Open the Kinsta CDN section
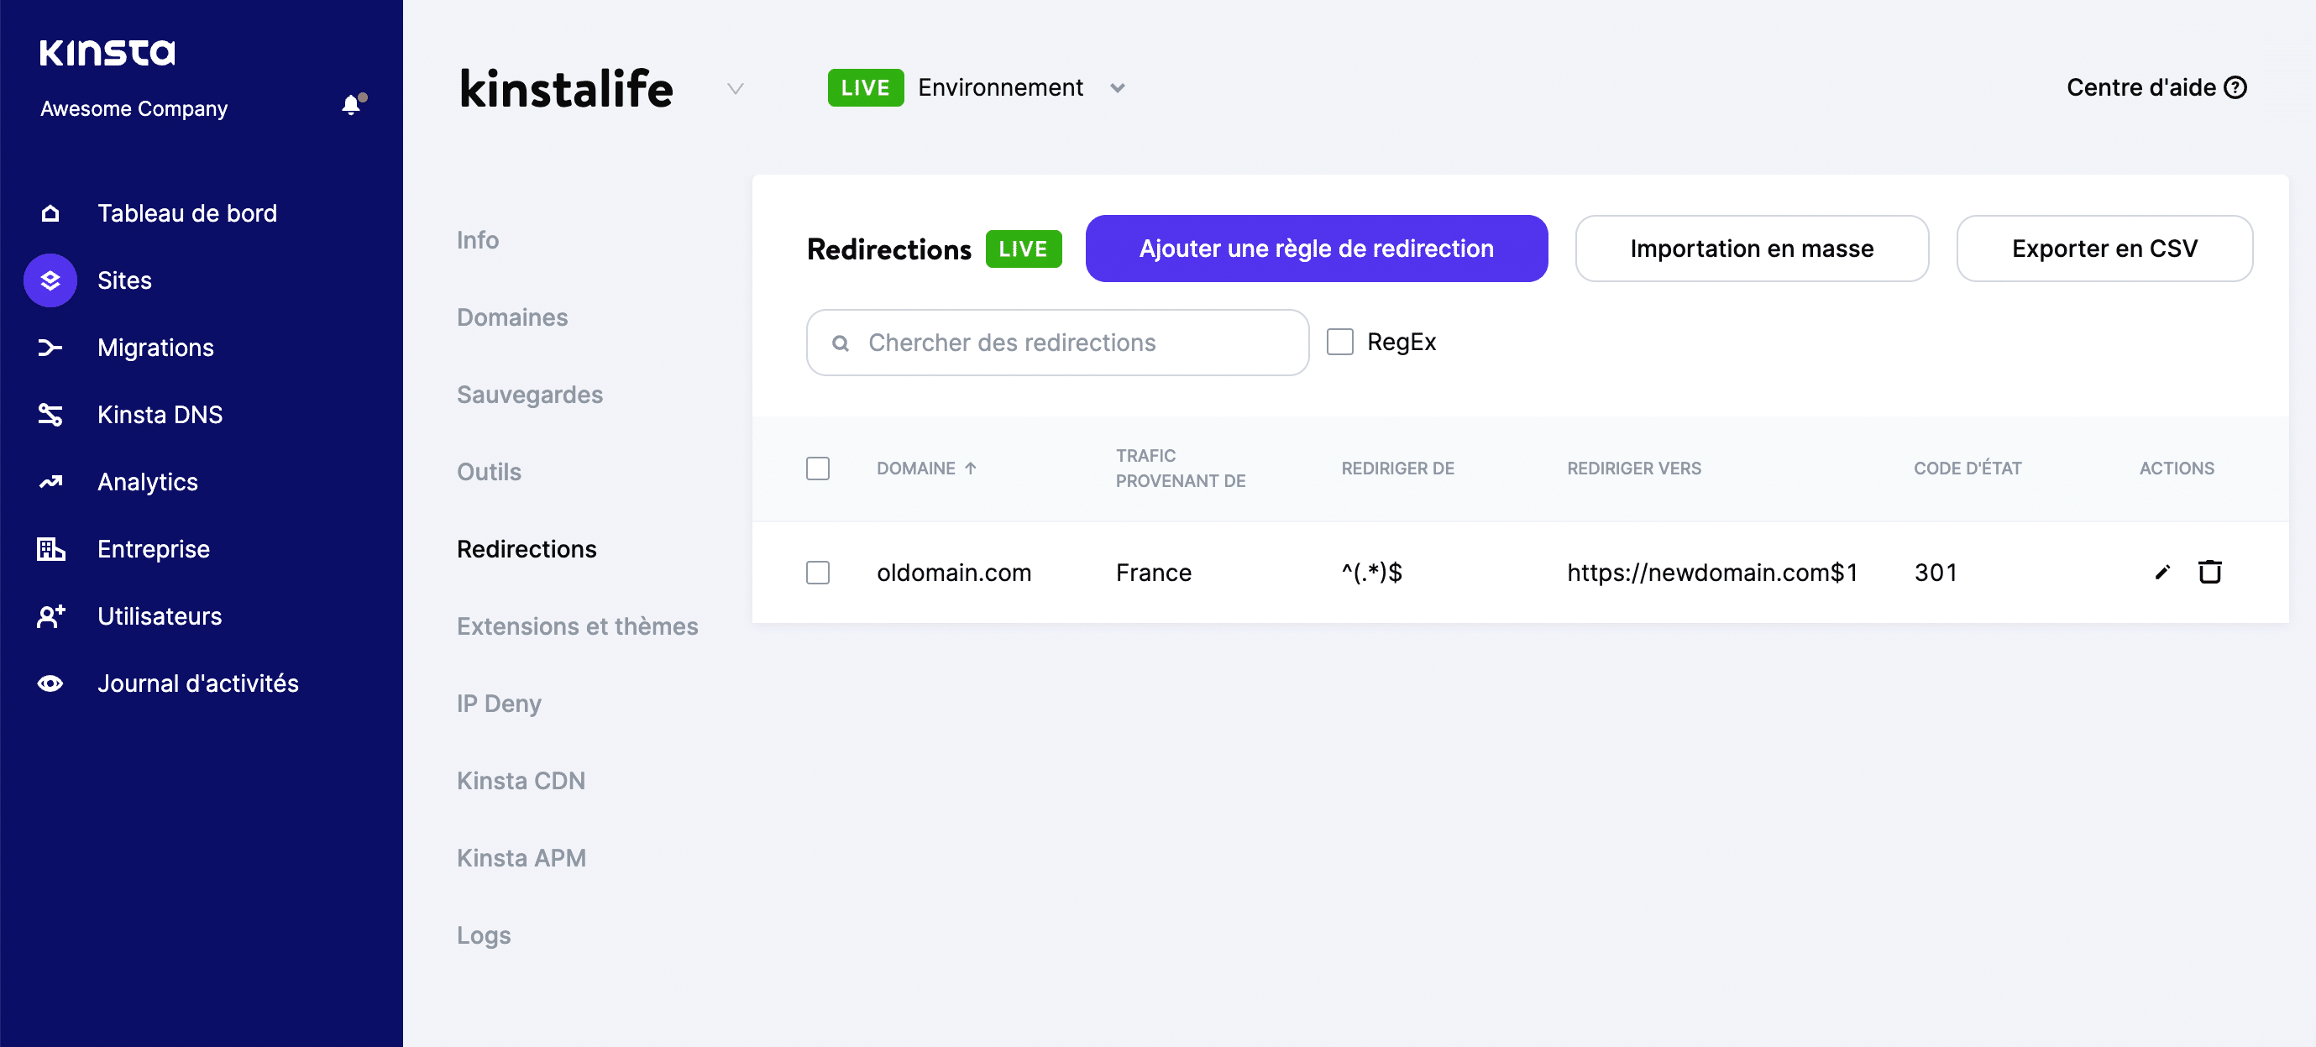Screen dimensions: 2316x1047 click(521, 780)
